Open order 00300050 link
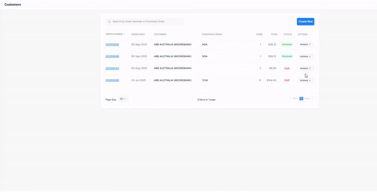Image resolution: width=377 pixels, height=192 pixels. point(112,44)
